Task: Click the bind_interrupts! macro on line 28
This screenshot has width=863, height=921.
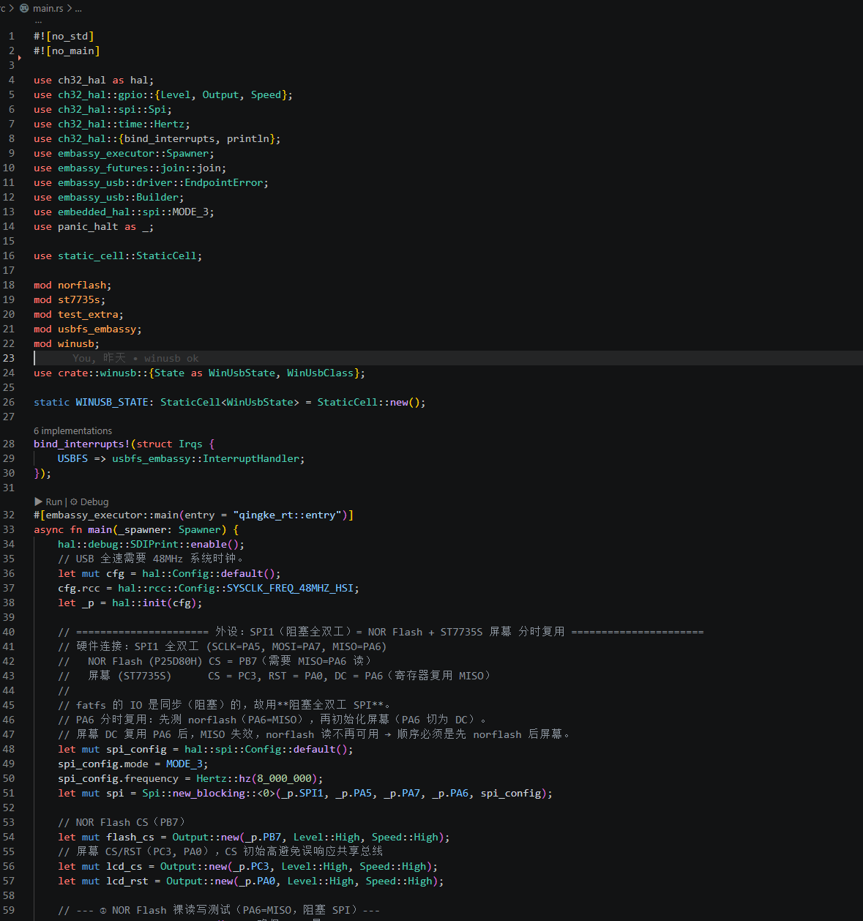Action: pyautogui.click(x=82, y=444)
